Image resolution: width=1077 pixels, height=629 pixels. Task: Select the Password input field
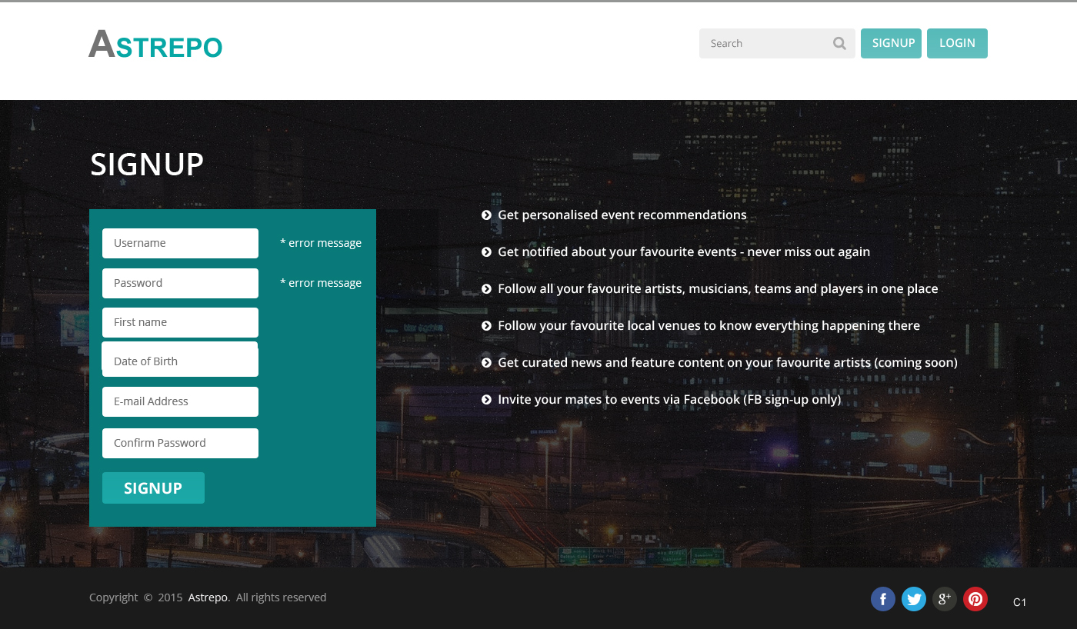click(x=180, y=283)
